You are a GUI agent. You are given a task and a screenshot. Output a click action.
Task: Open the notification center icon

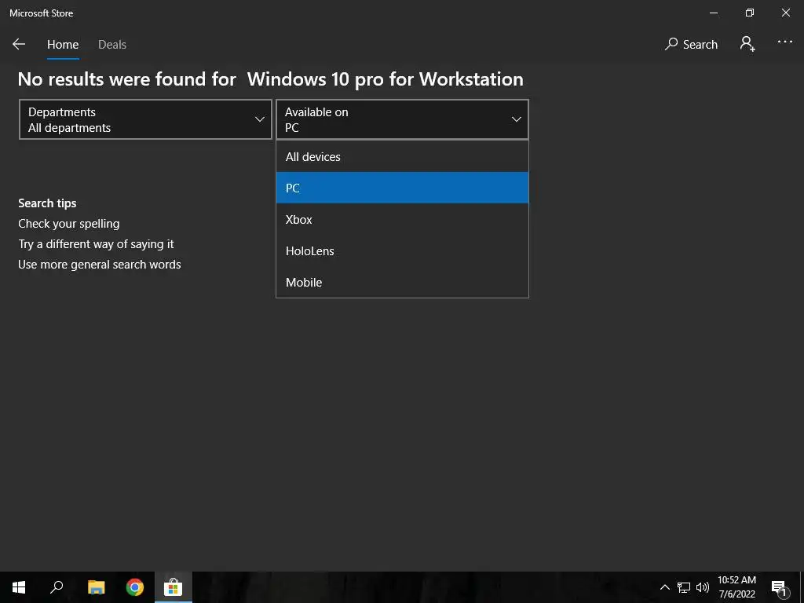coord(779,587)
